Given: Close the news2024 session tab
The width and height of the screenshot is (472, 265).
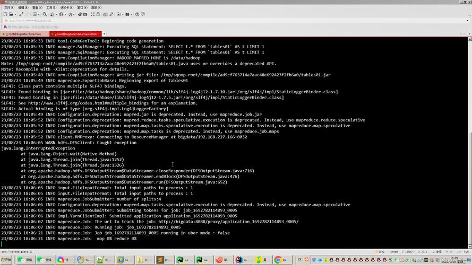Looking at the screenshot, I should [x=99, y=34].
